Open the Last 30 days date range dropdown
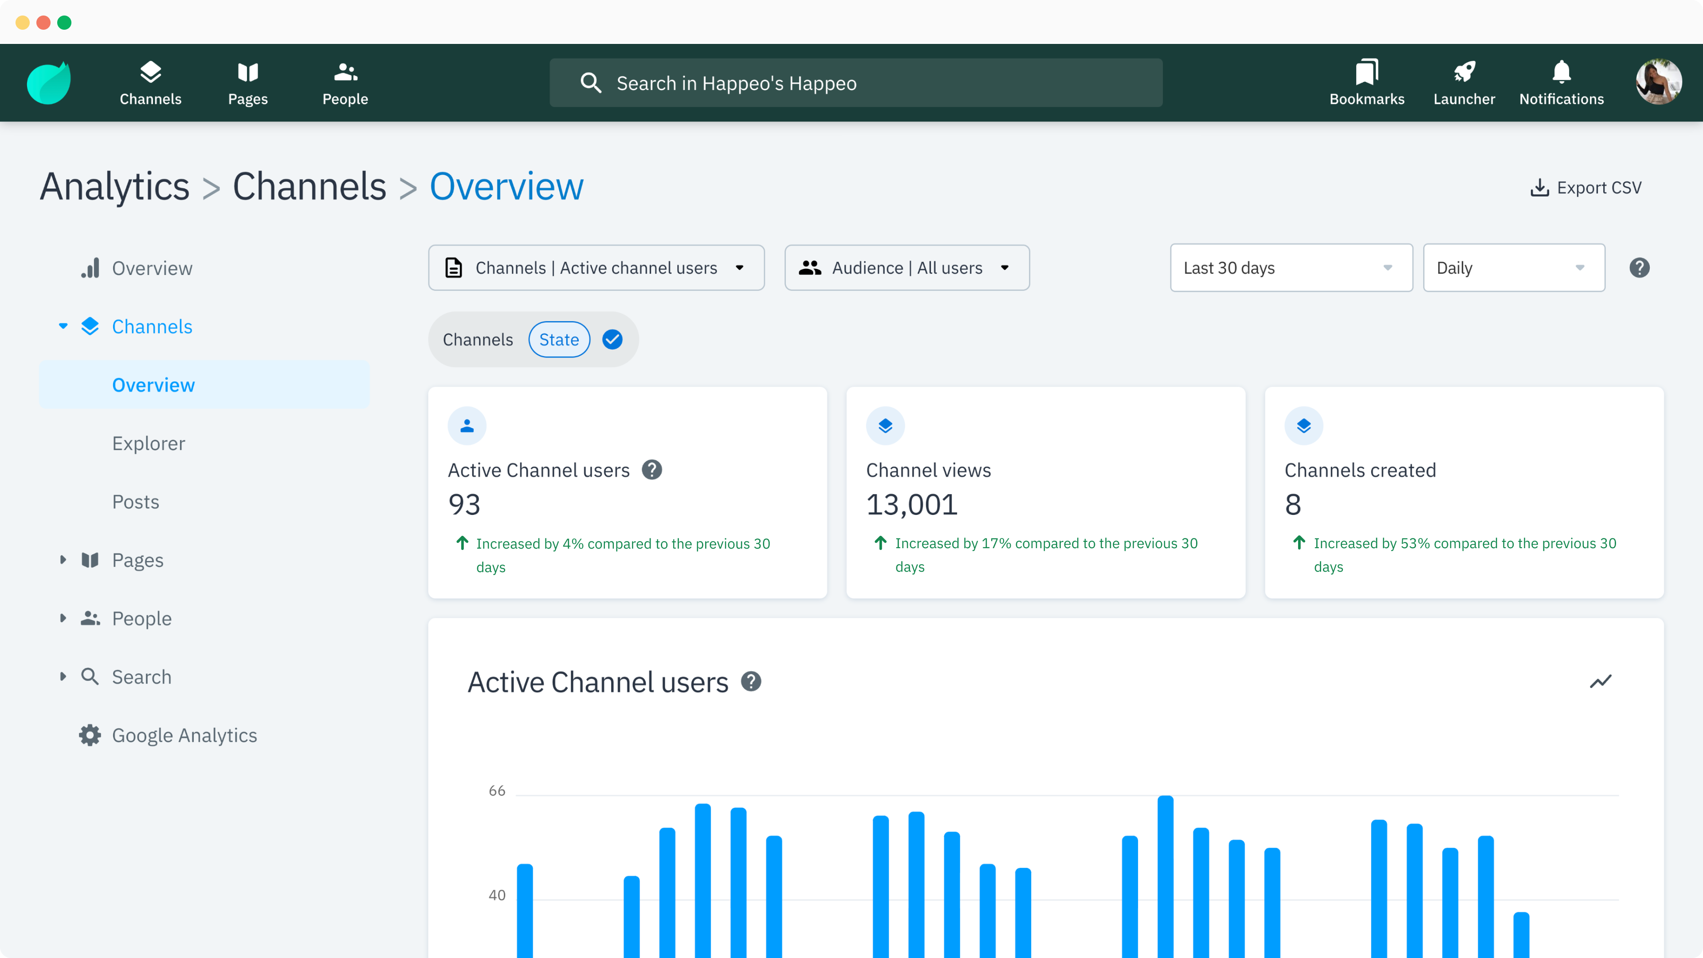1703x958 pixels. (1290, 268)
